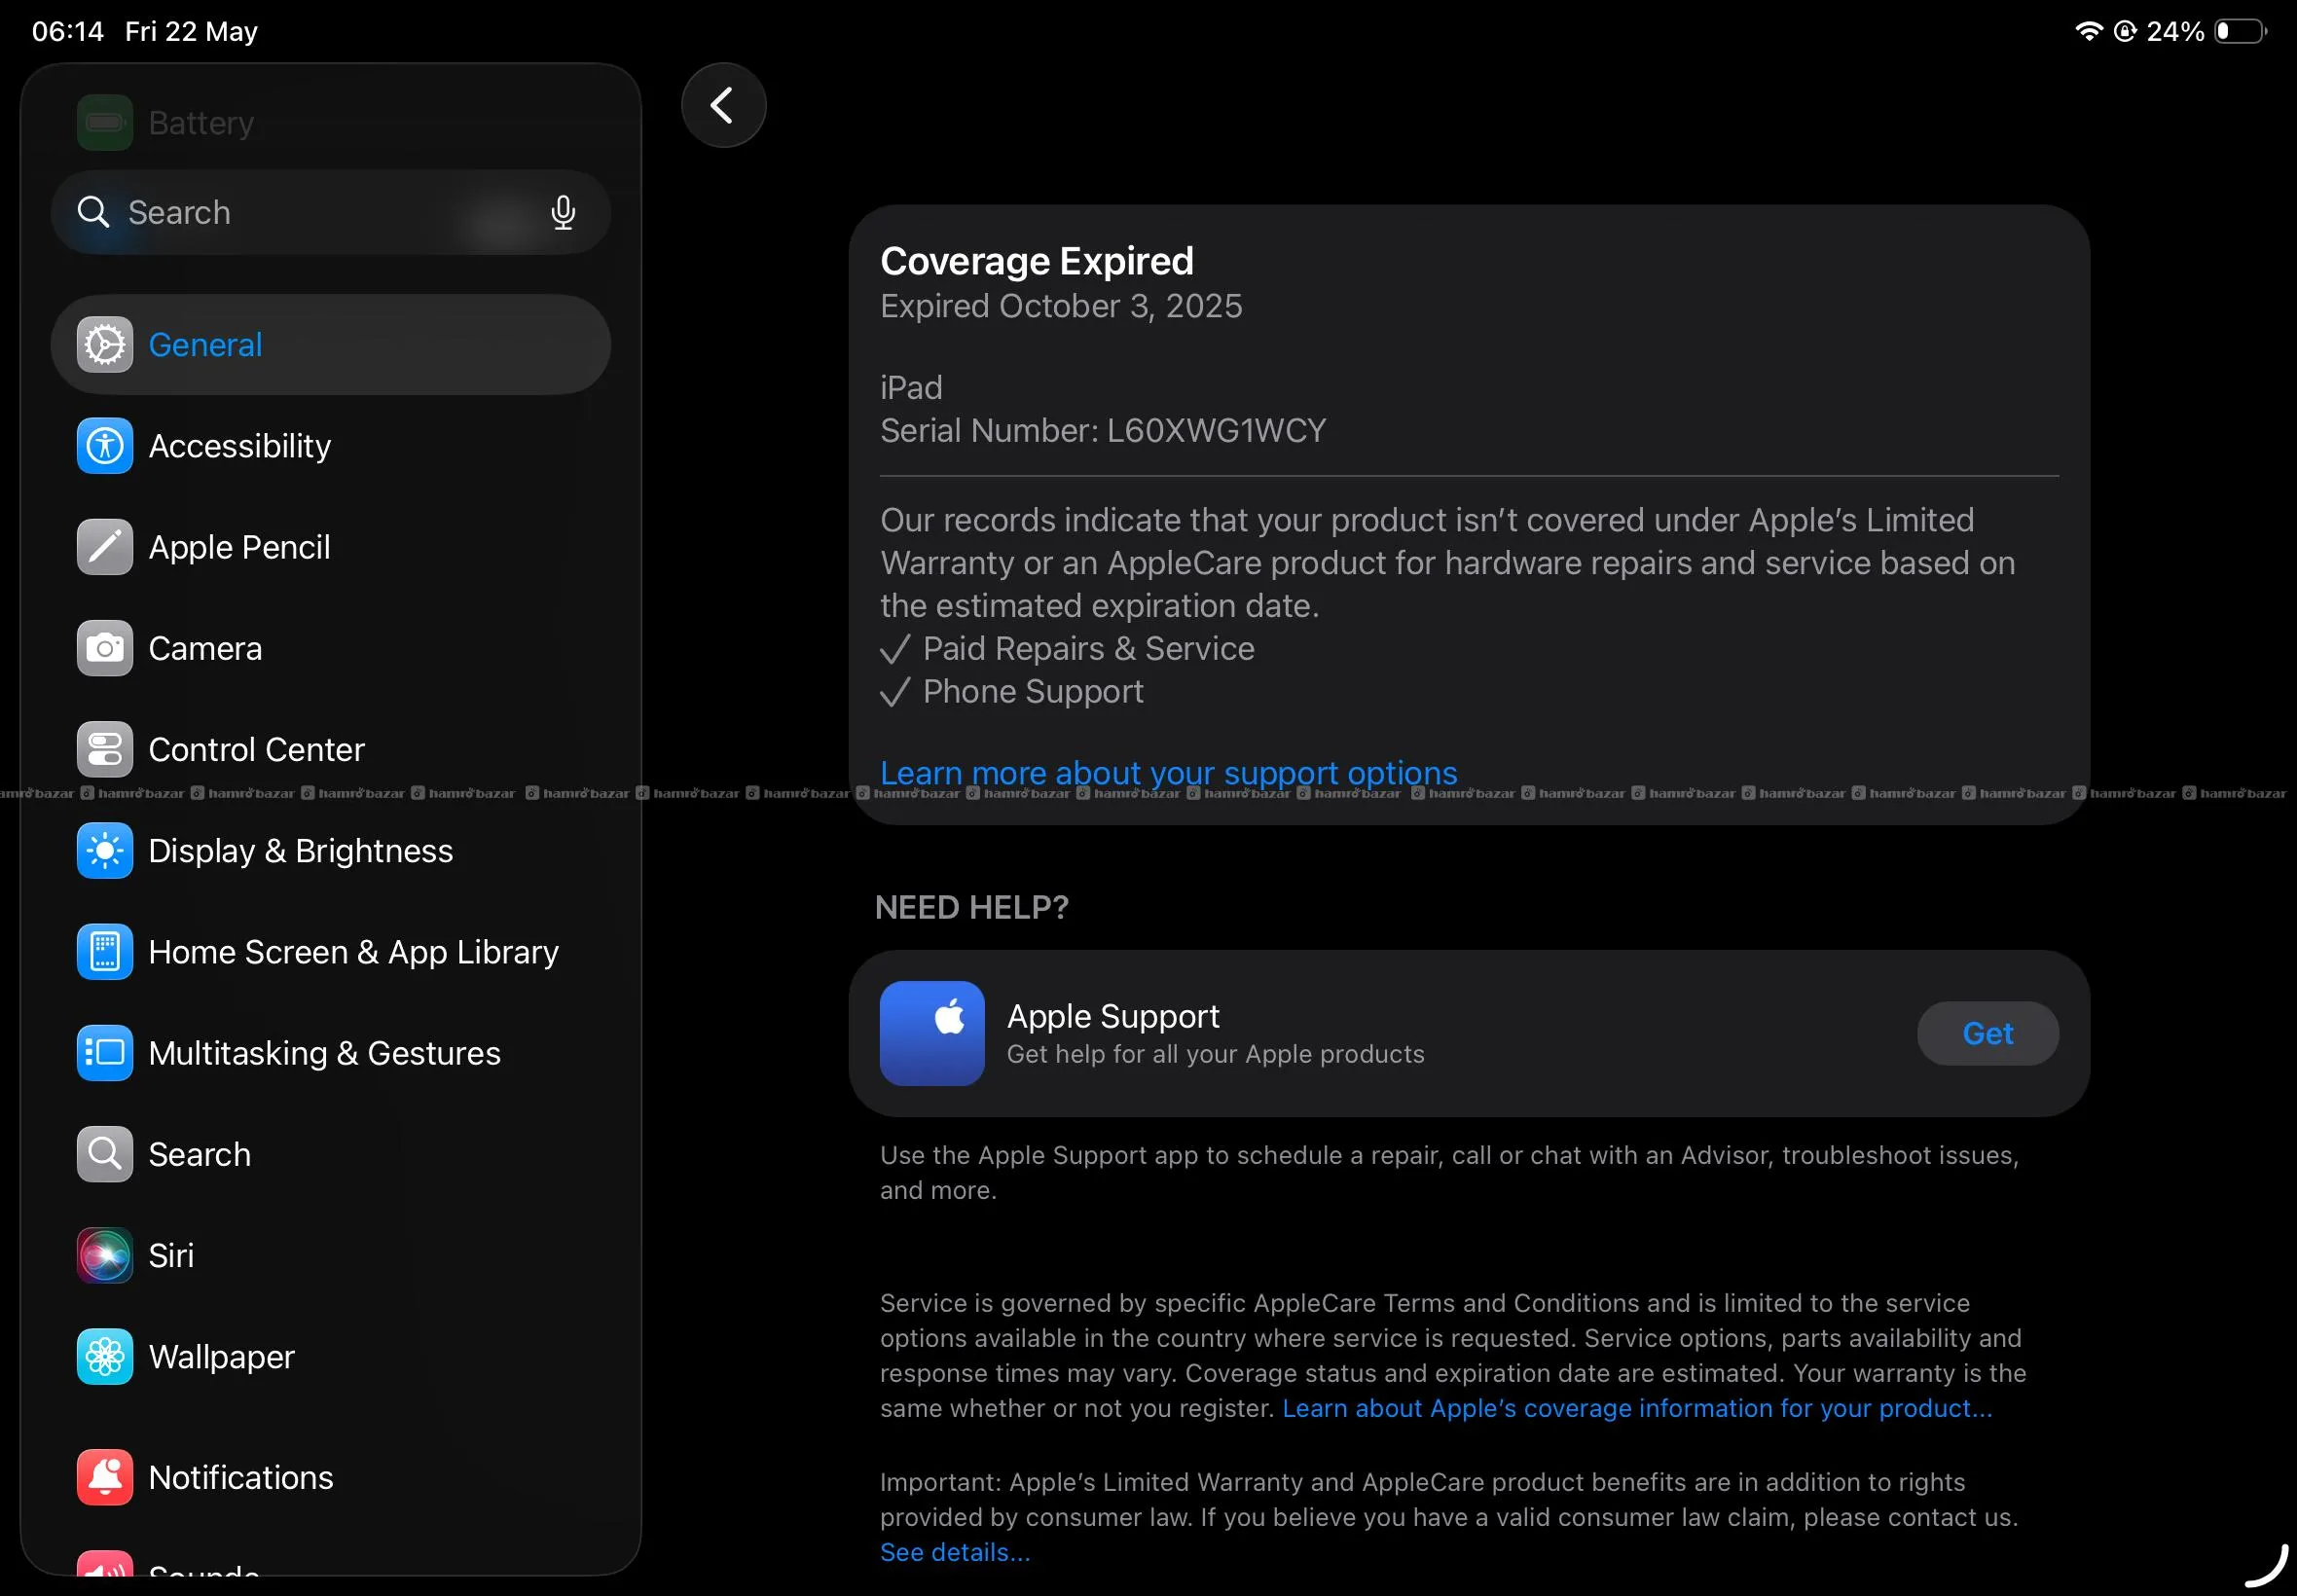Image resolution: width=2297 pixels, height=1596 pixels.
Task: Tap the Display & Brightness sun icon
Action: tap(105, 851)
